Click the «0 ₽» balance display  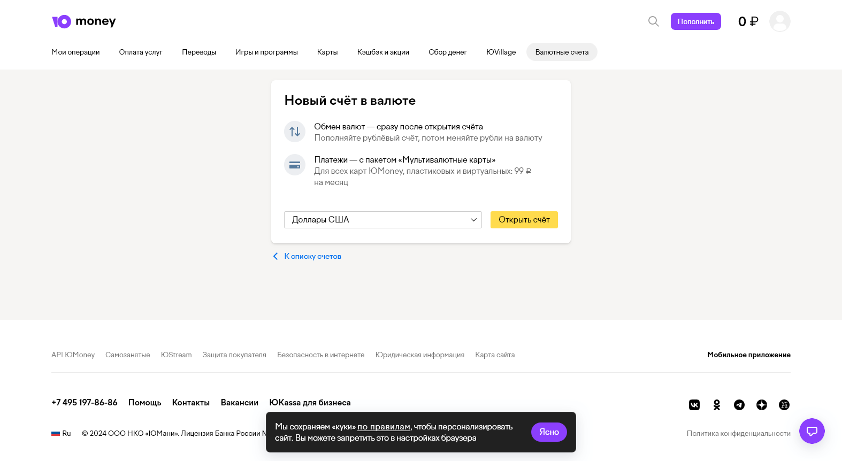748,21
